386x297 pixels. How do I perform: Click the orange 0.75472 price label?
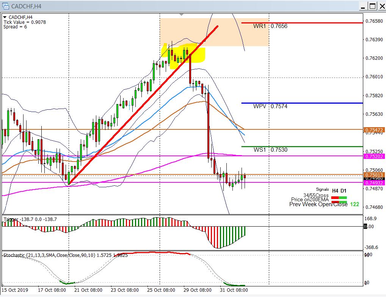coord(374,130)
